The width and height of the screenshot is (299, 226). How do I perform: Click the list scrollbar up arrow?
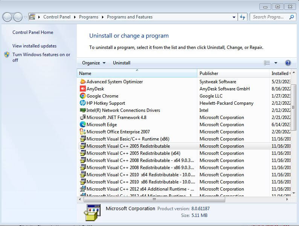pyautogui.click(x=294, y=72)
